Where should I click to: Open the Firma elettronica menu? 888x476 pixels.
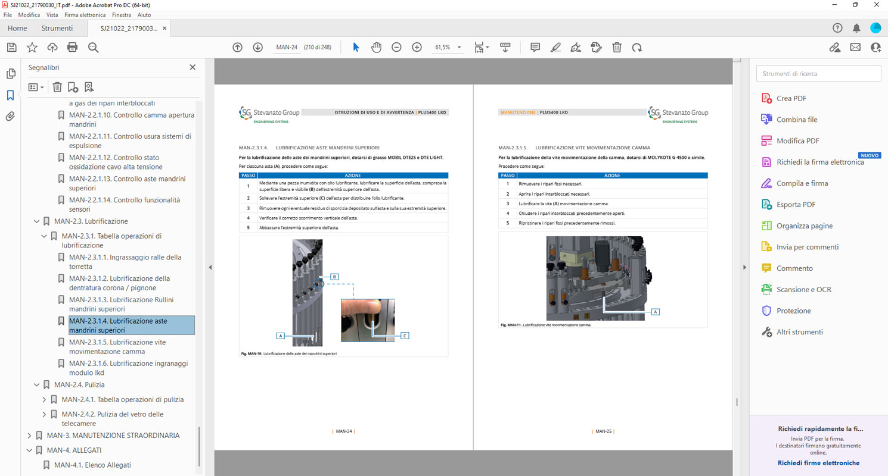85,14
